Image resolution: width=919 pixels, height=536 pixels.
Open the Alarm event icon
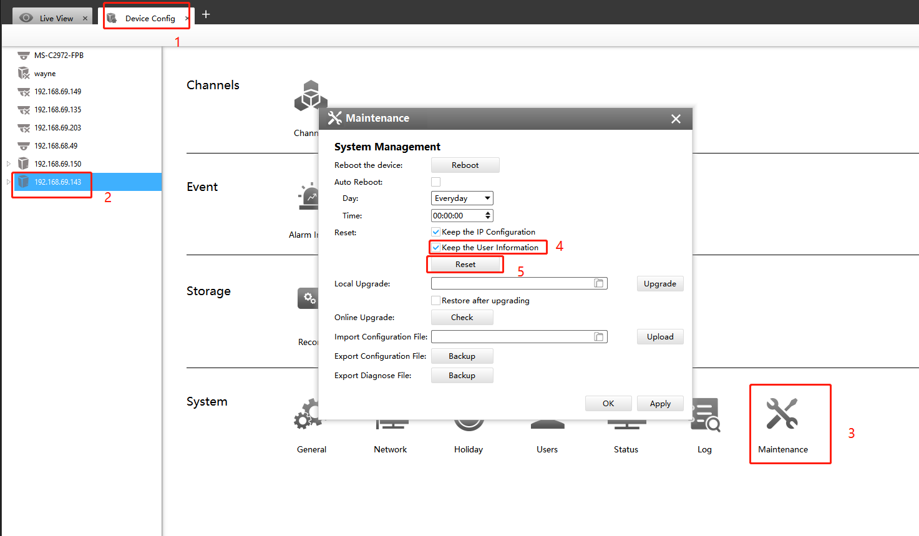tap(309, 196)
